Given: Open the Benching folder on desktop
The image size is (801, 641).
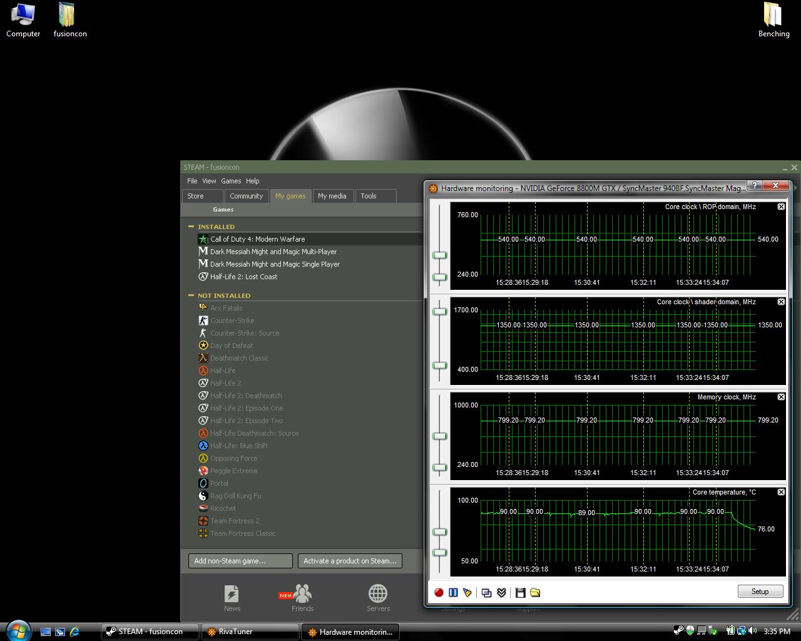Looking at the screenshot, I should point(773,21).
